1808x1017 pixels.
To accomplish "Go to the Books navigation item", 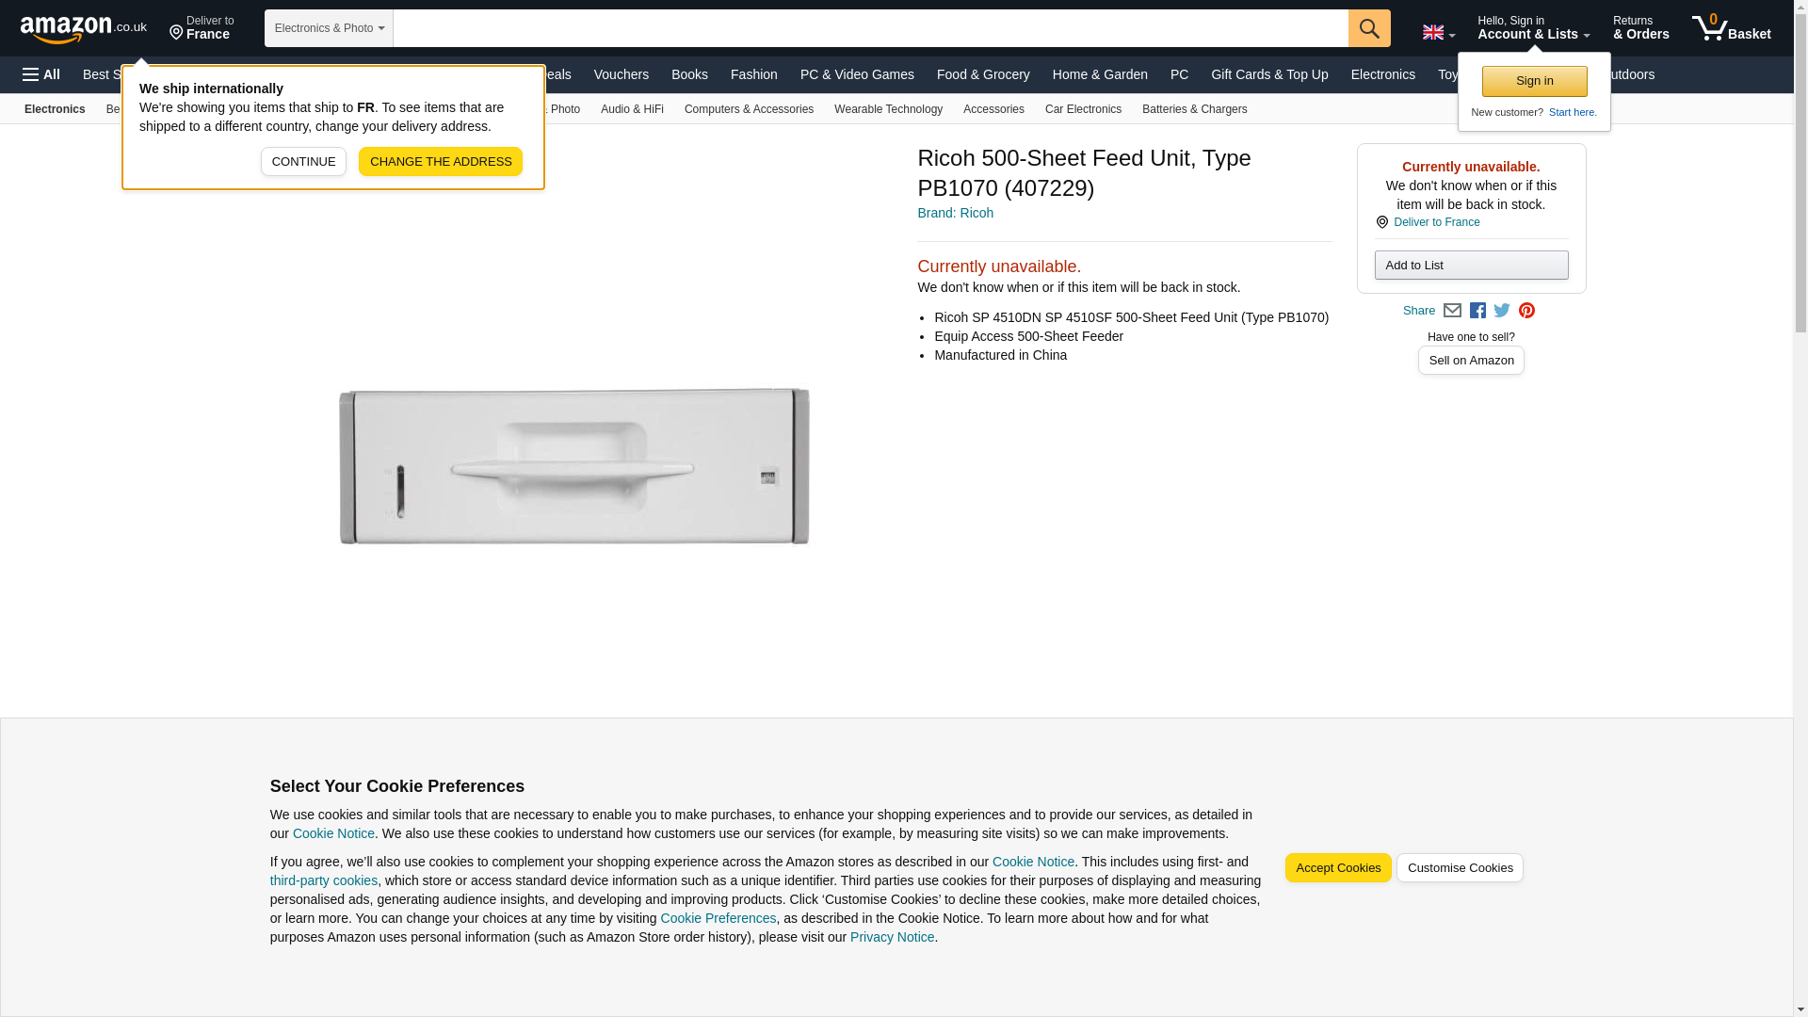I will click(689, 74).
